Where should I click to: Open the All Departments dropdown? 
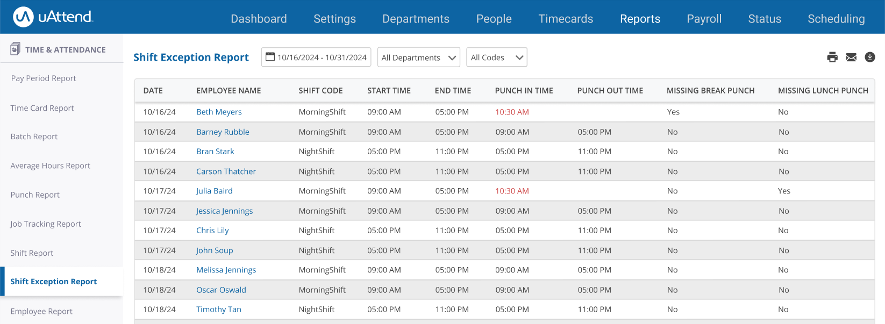point(419,57)
